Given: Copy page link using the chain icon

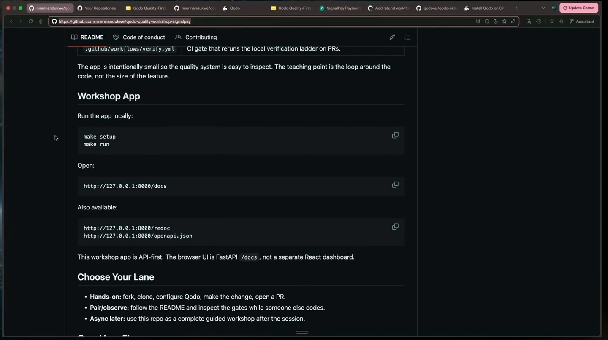Looking at the screenshot, I should [x=513, y=21].
